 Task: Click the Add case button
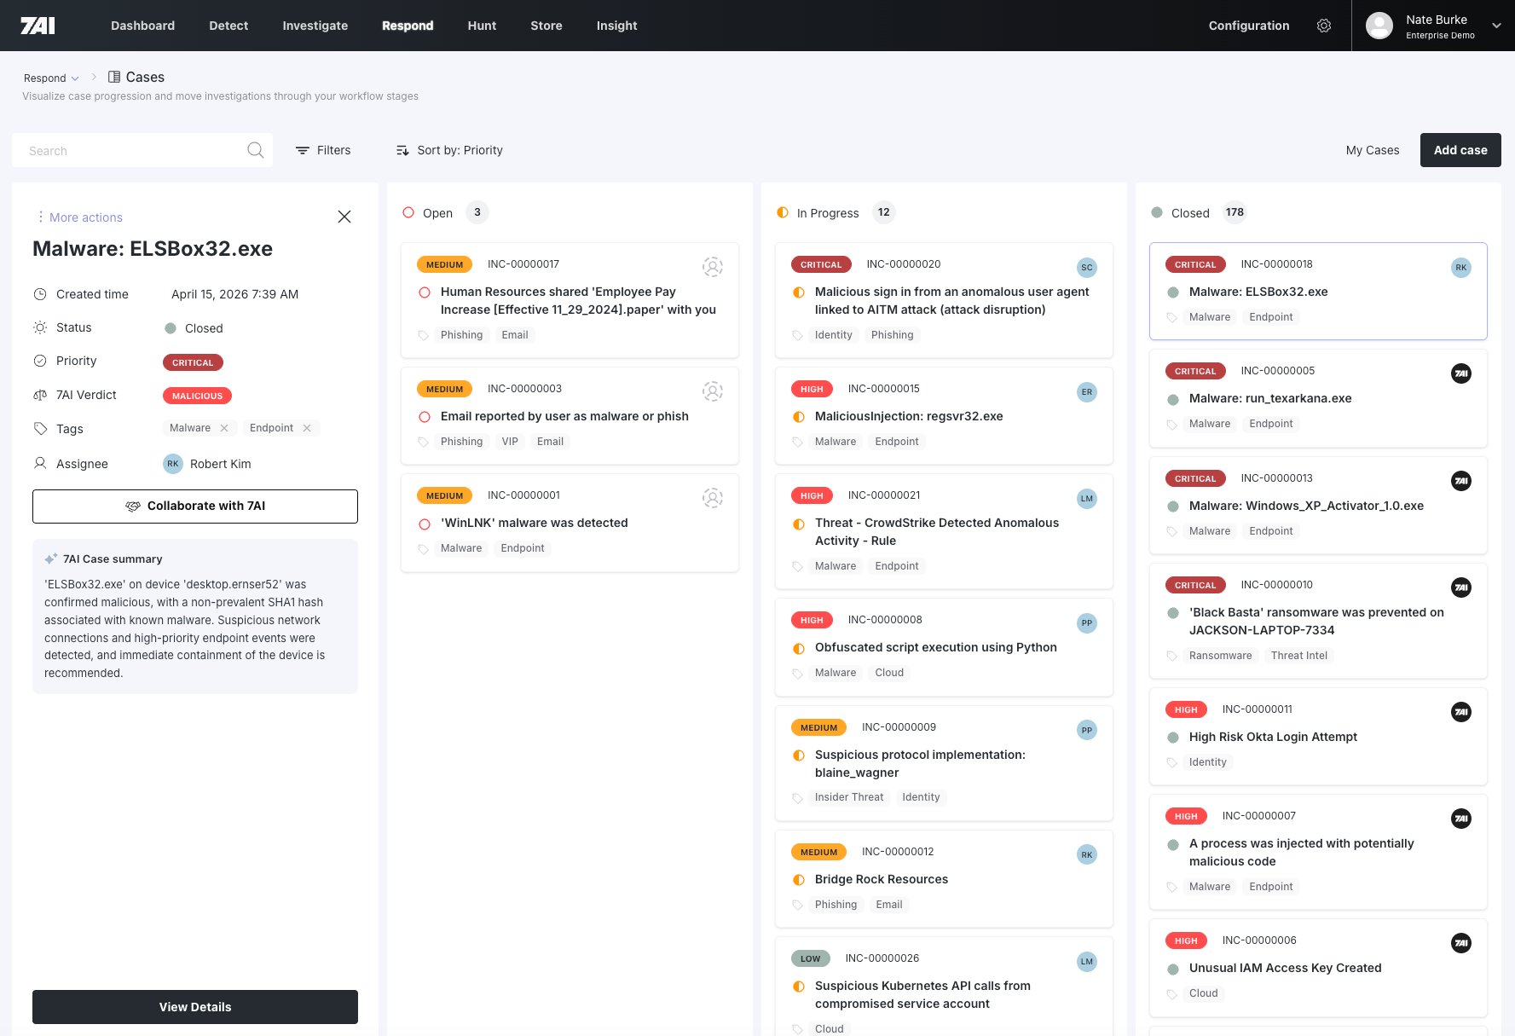[1460, 150]
